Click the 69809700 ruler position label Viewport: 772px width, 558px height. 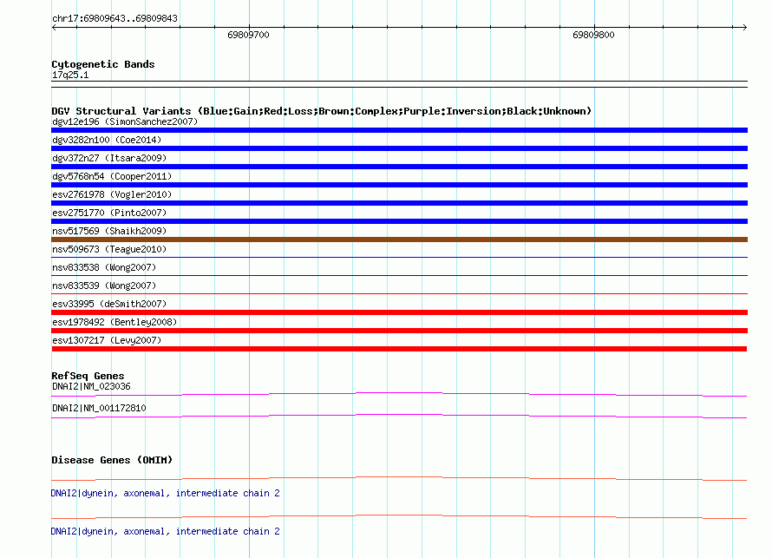pos(248,35)
